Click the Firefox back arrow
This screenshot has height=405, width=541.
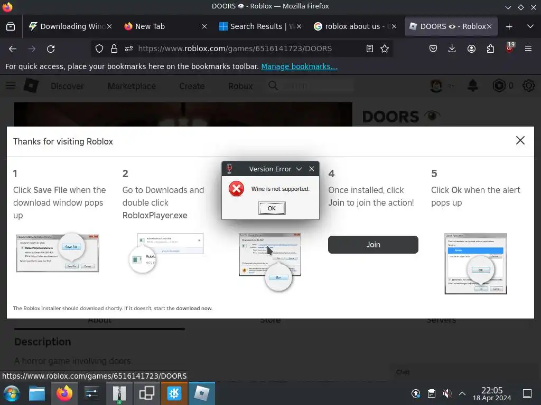click(x=13, y=49)
